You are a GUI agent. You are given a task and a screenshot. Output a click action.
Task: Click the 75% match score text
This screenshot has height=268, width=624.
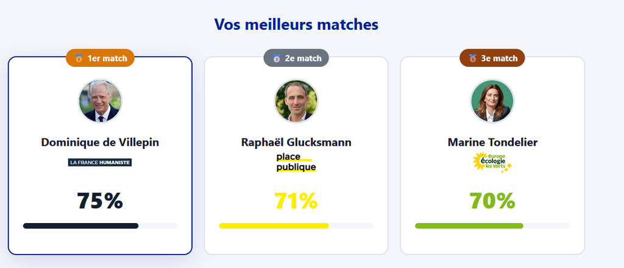click(100, 201)
